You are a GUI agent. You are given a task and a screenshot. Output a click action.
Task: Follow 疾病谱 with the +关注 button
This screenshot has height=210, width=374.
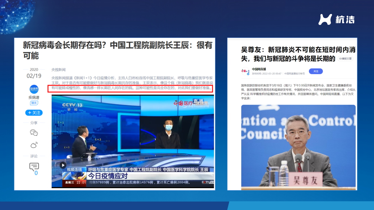34,113
